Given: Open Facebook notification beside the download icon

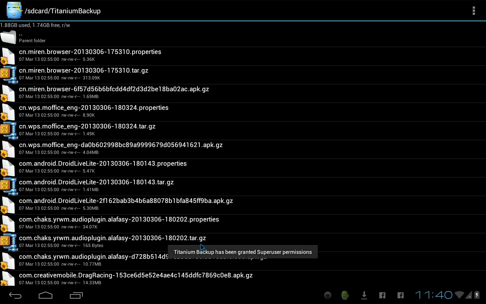Looking at the screenshot, I should tap(382, 295).
